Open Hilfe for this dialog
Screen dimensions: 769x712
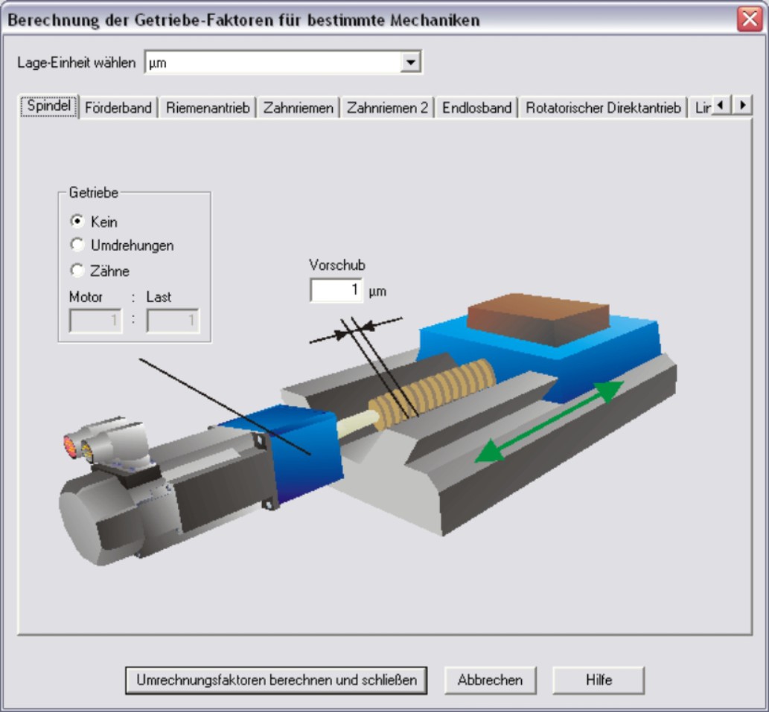[x=598, y=680]
